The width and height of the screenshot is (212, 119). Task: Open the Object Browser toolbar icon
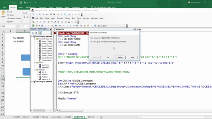[88, 26]
